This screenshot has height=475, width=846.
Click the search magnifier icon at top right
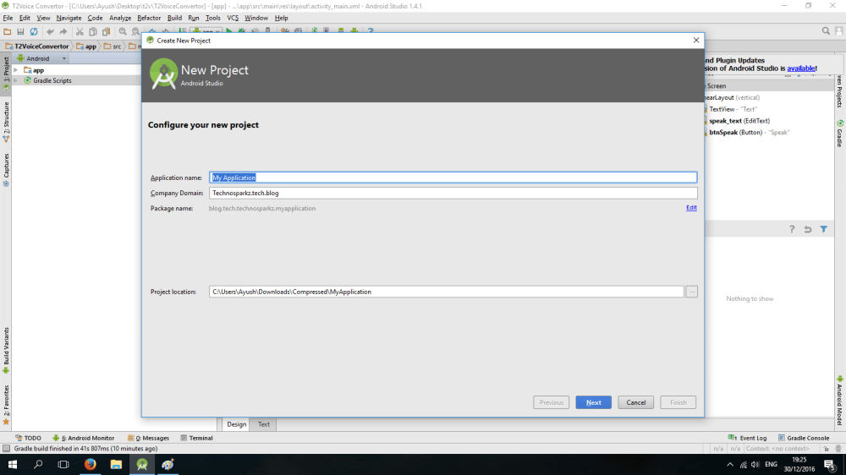827,31
